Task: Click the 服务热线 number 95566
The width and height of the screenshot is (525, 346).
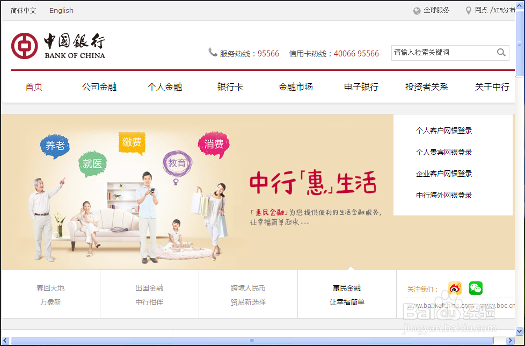Action: (268, 54)
